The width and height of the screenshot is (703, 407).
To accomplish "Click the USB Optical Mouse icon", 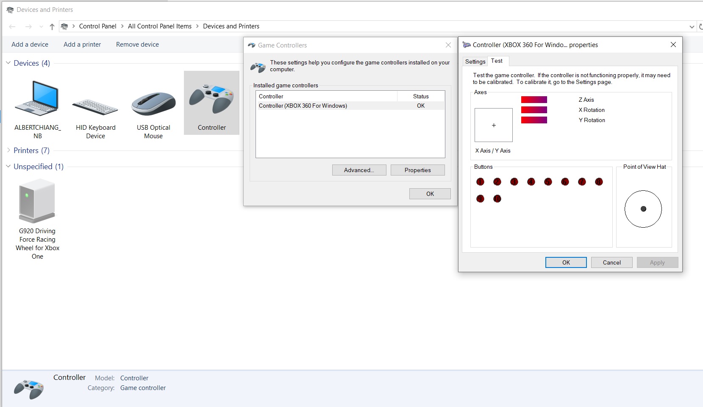I will [153, 104].
